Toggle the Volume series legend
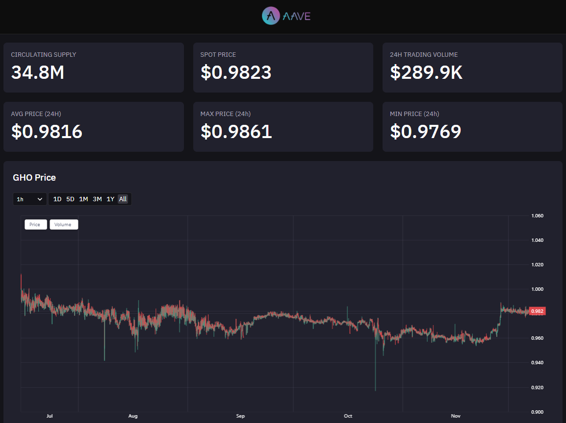Screen dimensions: 566x423 click(63, 225)
